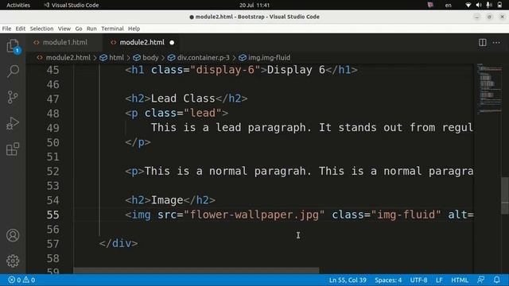Click the "Lead Class" heading text
Screen dimensions: 509x286
click(x=183, y=99)
